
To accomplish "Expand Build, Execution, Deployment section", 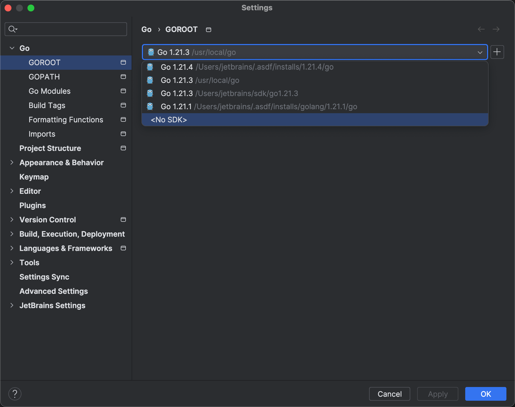I will 12,234.
